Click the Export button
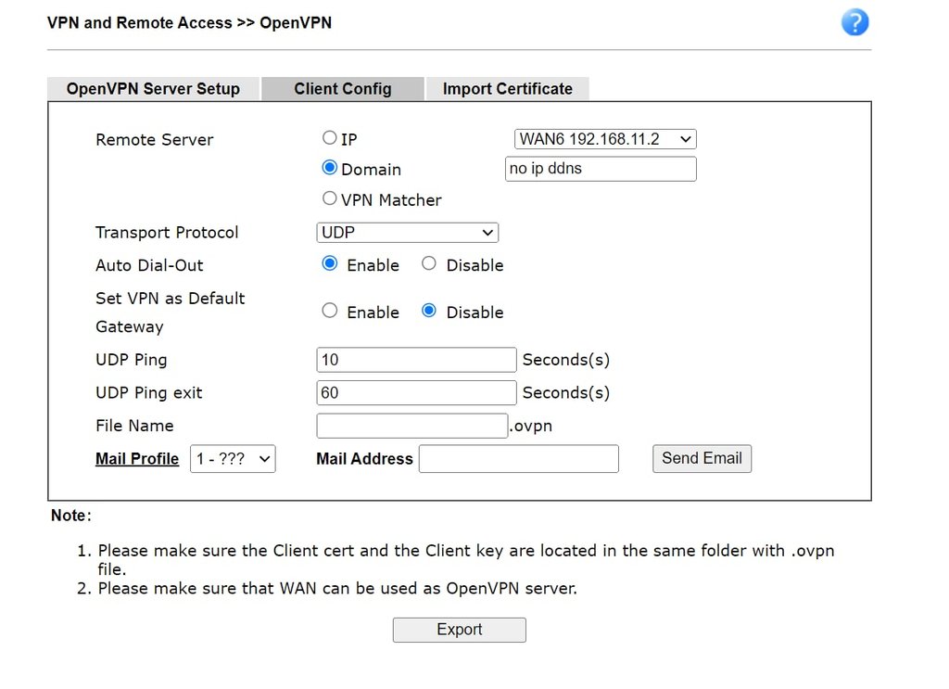 pos(460,630)
